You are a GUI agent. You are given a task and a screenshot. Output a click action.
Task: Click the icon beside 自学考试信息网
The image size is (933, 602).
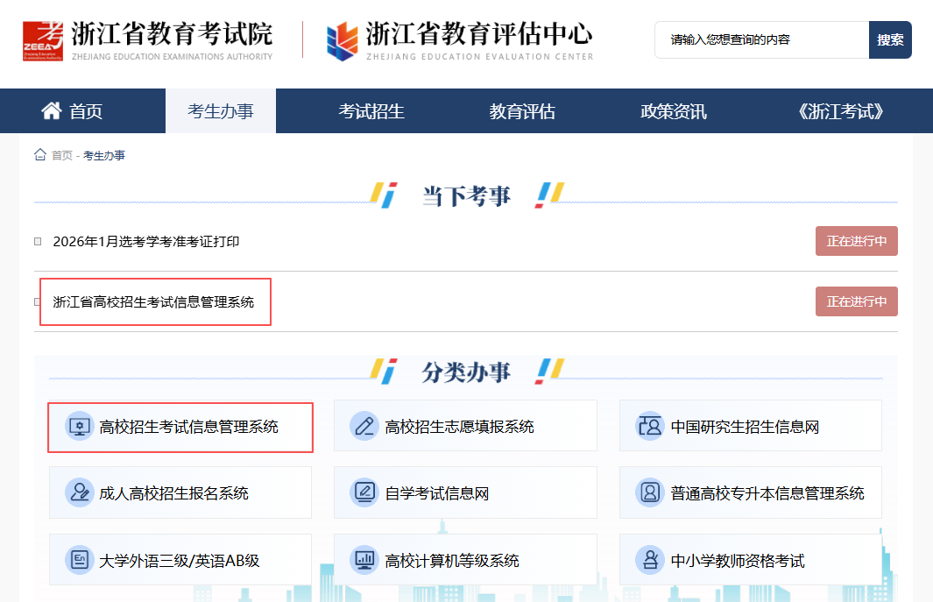[x=364, y=492]
